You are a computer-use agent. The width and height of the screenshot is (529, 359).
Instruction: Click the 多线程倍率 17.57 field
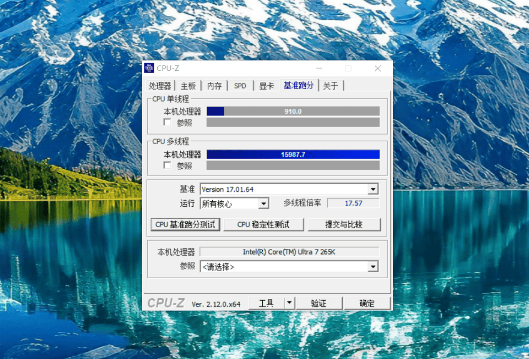(x=354, y=203)
